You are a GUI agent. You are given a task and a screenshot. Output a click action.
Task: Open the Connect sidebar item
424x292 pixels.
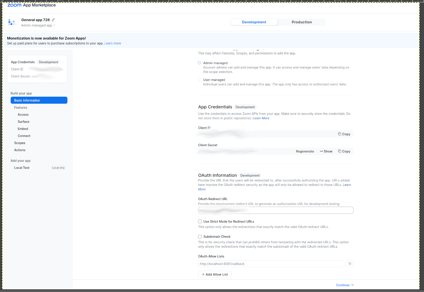coord(24,136)
